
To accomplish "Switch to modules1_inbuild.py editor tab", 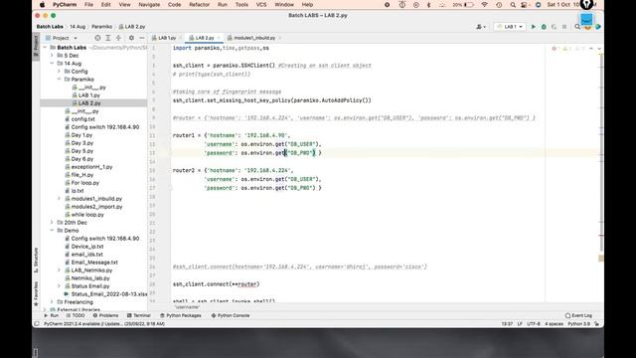I will pos(254,38).
